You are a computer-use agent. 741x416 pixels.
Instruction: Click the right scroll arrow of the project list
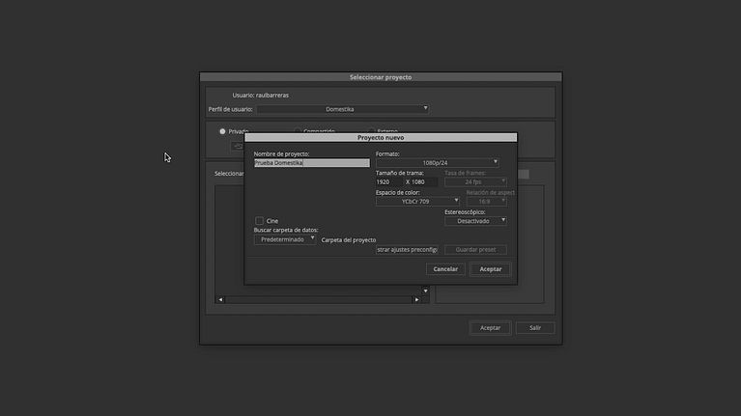(416, 300)
